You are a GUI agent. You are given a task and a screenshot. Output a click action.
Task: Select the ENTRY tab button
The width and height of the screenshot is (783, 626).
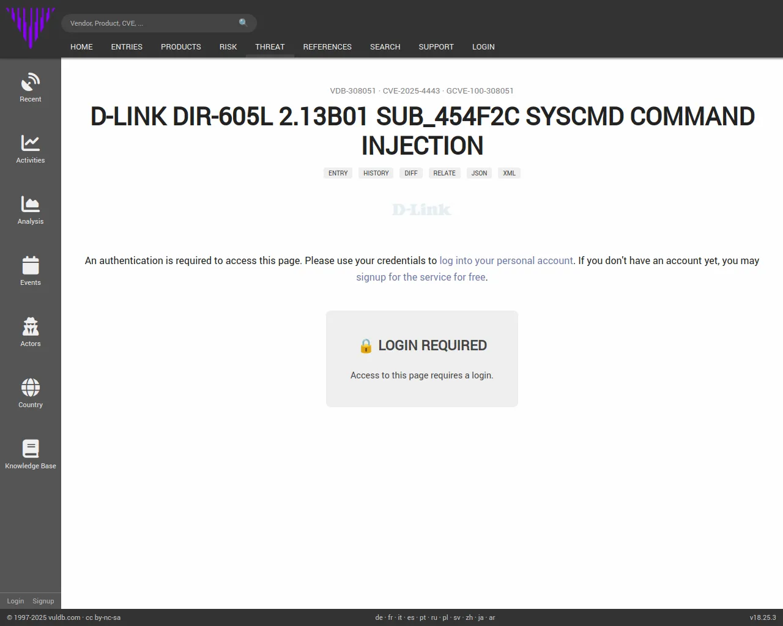[x=338, y=173]
